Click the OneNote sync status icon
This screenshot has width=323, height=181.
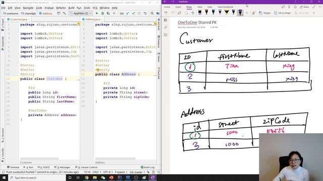pos(283,7)
